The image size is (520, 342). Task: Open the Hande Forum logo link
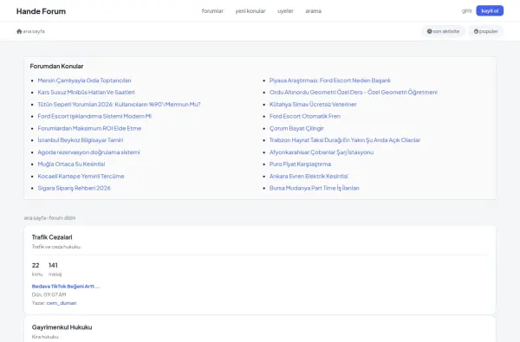tap(41, 11)
